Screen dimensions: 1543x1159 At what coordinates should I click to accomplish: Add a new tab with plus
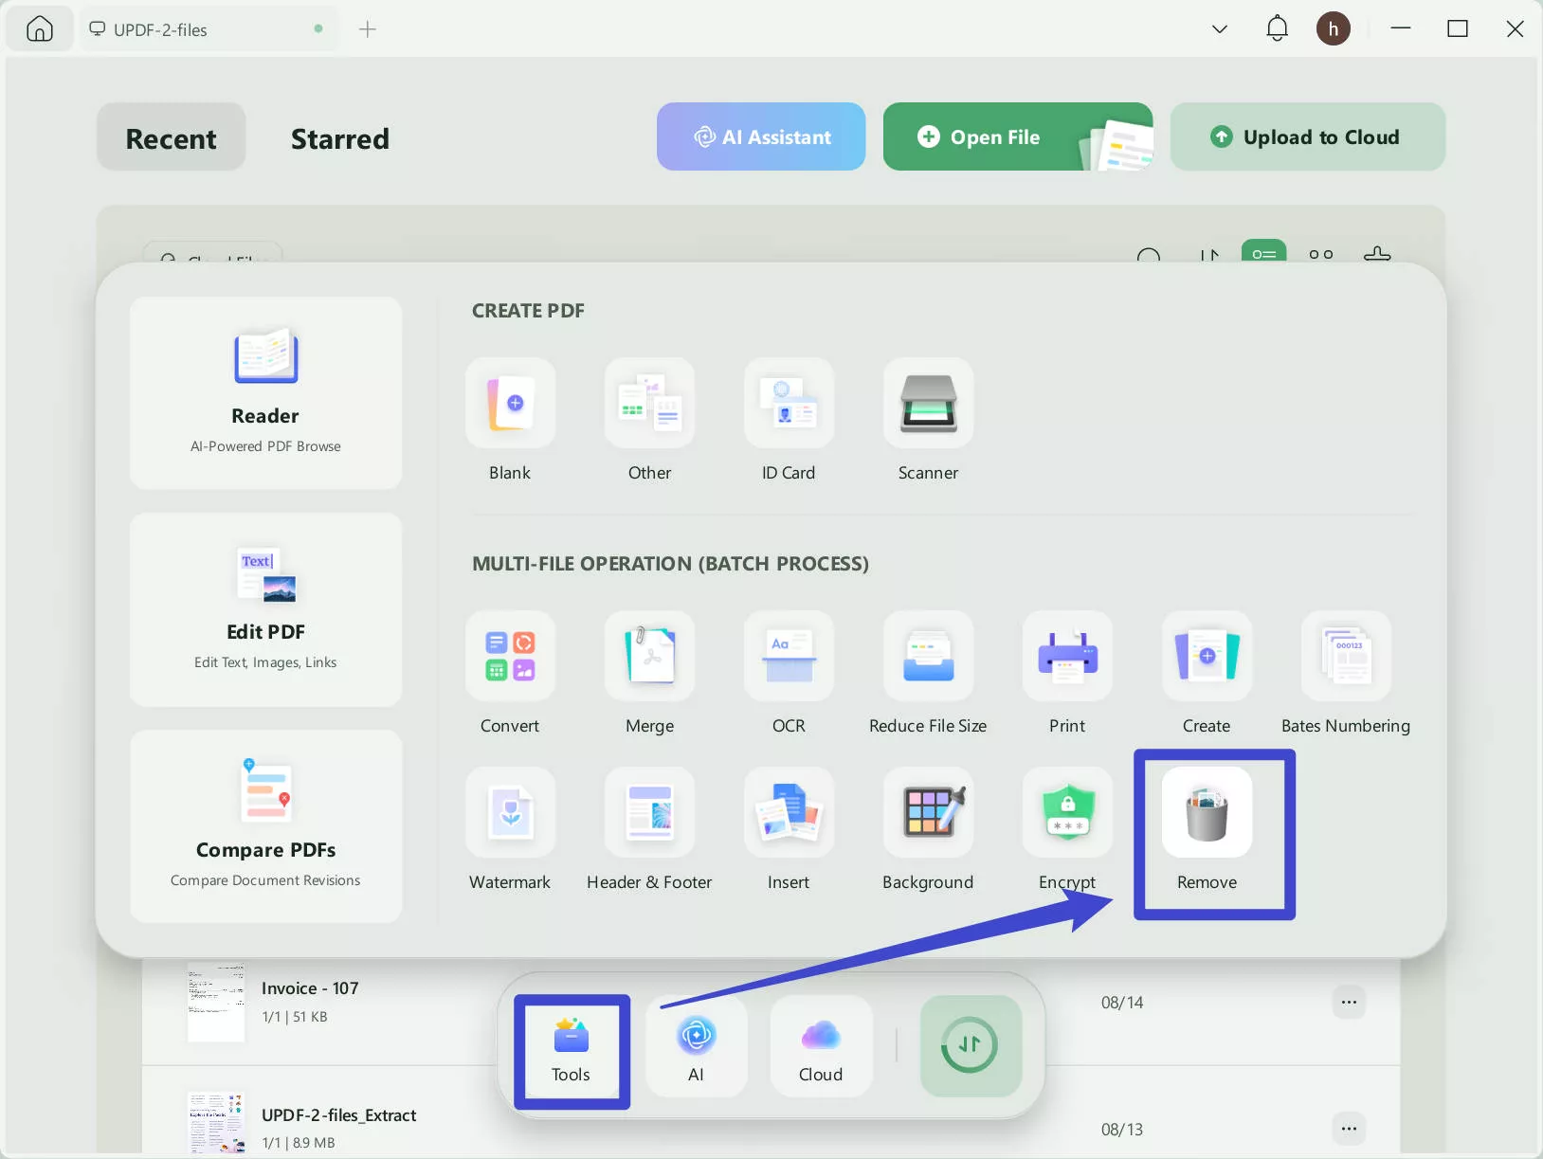click(x=368, y=29)
